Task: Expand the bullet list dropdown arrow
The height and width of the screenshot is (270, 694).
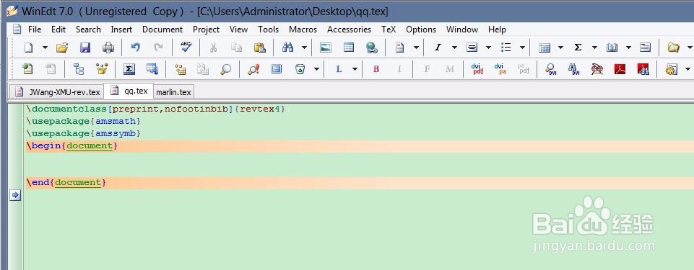Action: (522, 48)
